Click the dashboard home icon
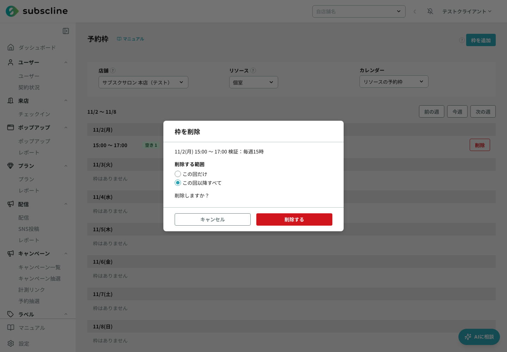 click(11, 47)
